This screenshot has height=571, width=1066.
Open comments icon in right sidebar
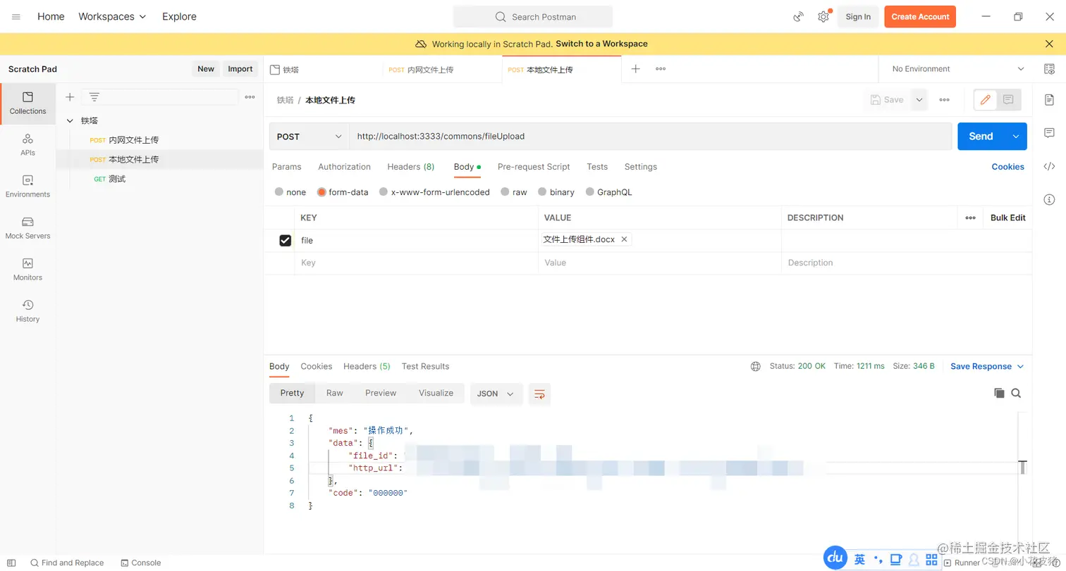[x=1049, y=133]
